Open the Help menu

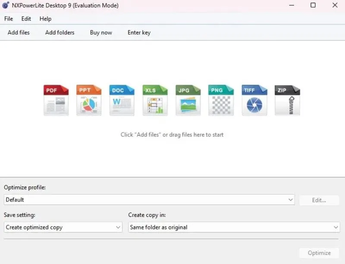tap(45, 19)
